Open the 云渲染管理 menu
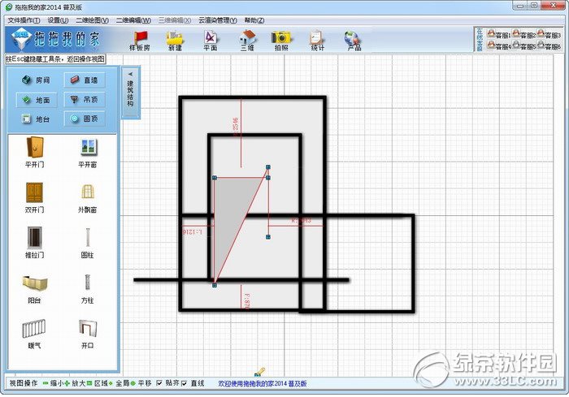The width and height of the screenshot is (569, 397). click(x=218, y=20)
